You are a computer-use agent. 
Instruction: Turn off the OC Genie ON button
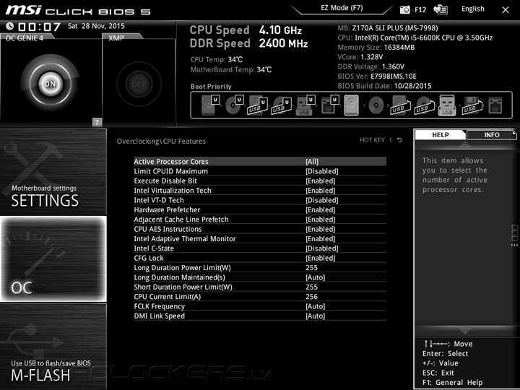51,84
